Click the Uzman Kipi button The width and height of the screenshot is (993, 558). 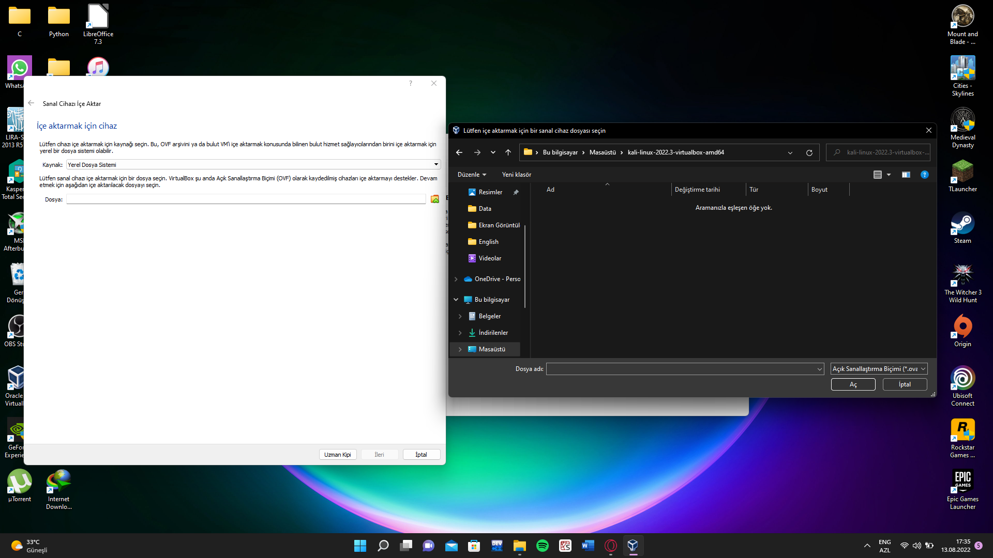[337, 455]
